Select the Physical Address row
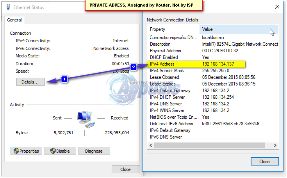This screenshot has height=178, width=287. tap(213, 51)
